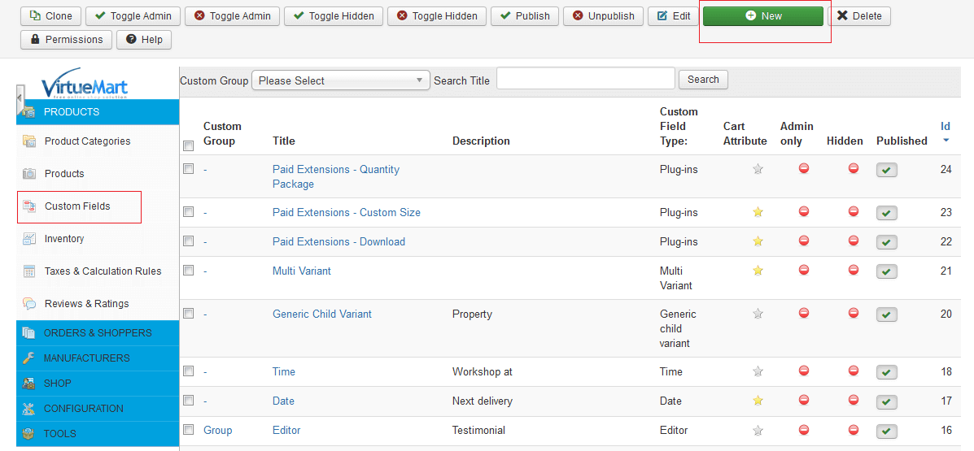Open Inventory in the sidebar
The image size is (974, 451).
coord(64,239)
